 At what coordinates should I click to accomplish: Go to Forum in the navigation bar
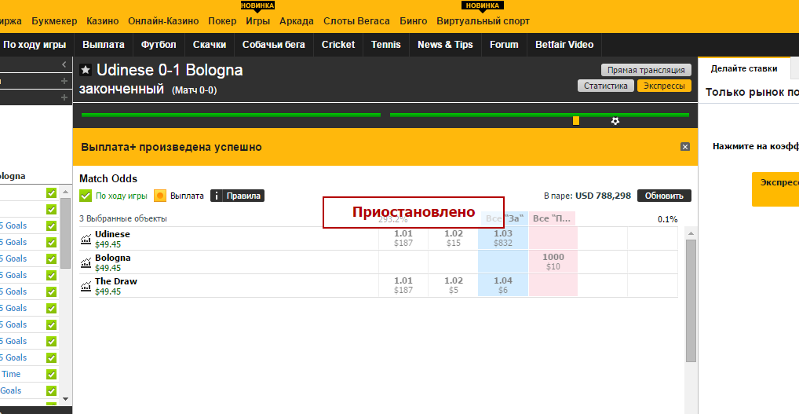(504, 45)
